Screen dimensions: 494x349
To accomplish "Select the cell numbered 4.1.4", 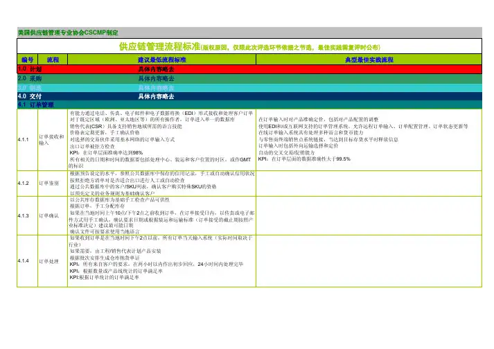I will coord(27,260).
